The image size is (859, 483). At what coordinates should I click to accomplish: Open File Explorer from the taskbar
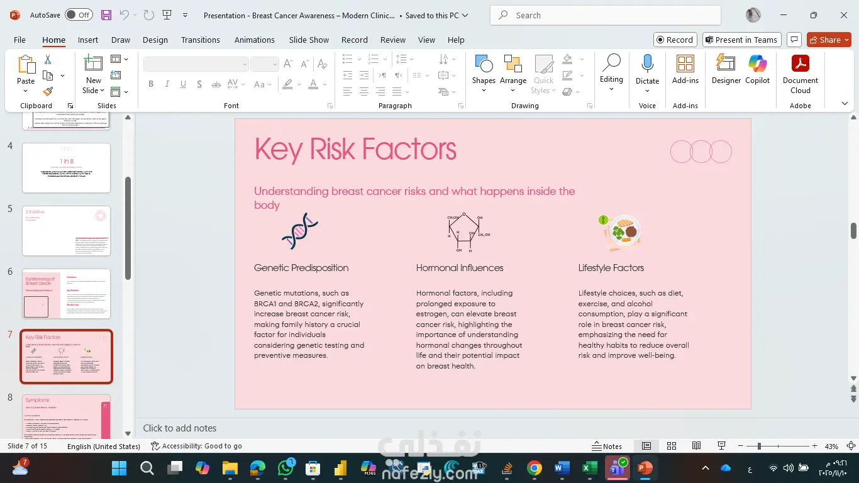pos(230,468)
